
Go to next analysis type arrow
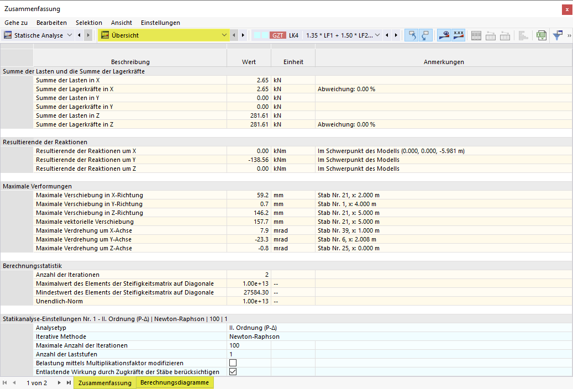(x=88, y=35)
